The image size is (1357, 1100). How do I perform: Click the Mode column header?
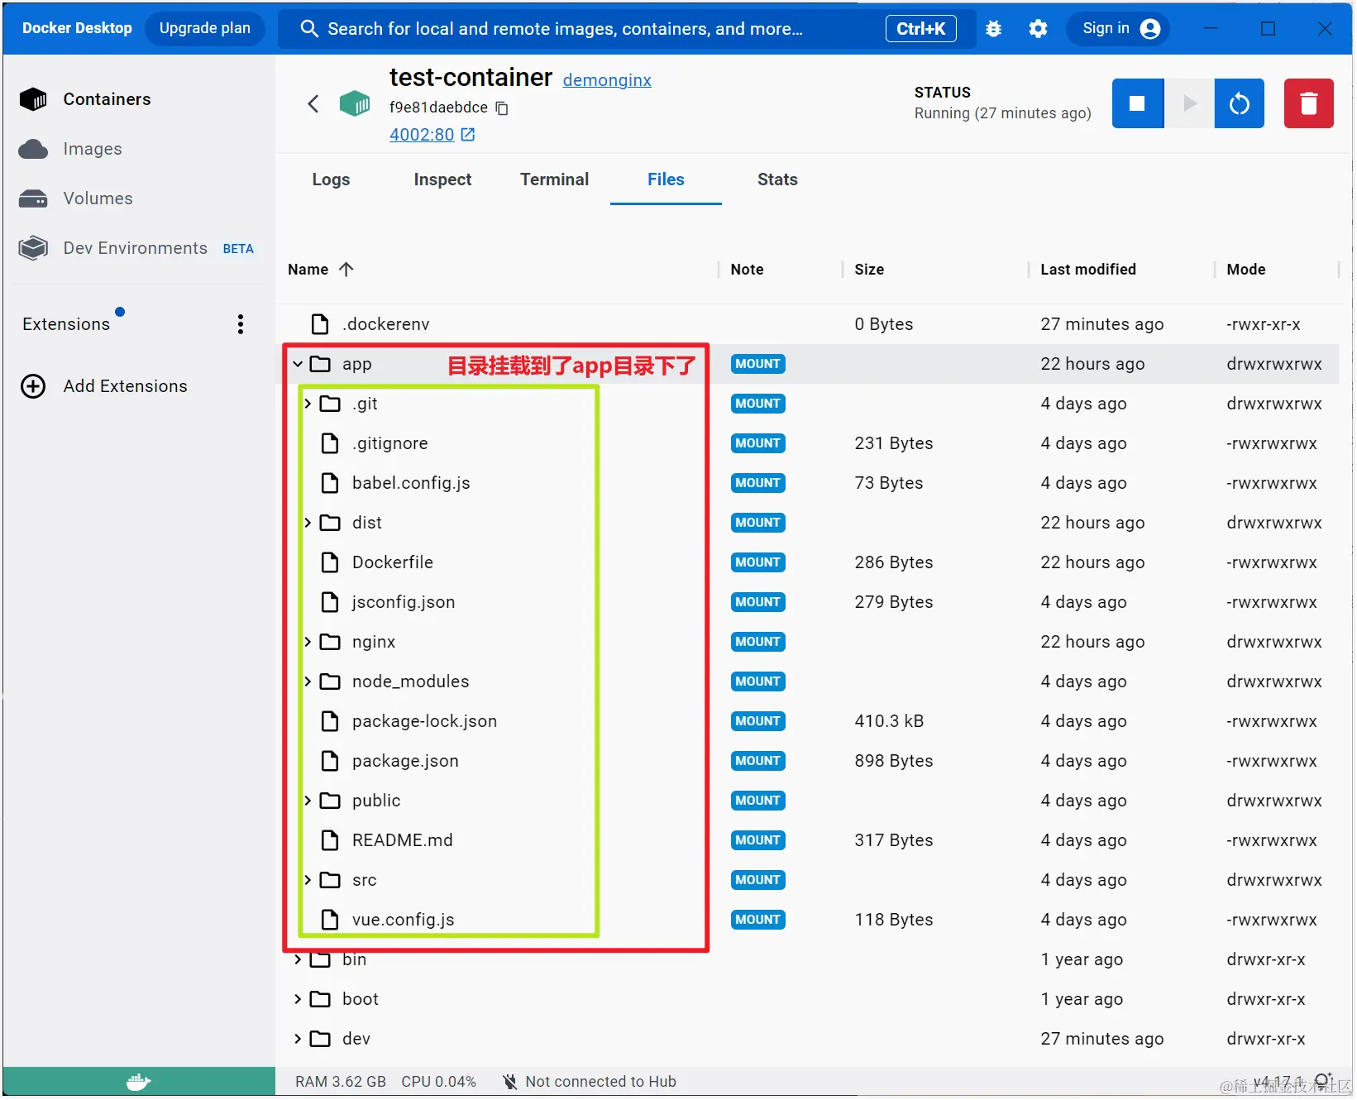[x=1245, y=270]
